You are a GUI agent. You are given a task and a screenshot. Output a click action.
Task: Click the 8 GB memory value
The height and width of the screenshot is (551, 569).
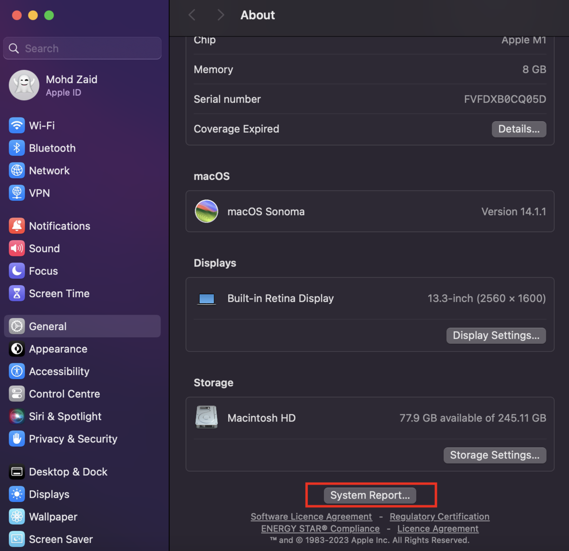(x=534, y=69)
